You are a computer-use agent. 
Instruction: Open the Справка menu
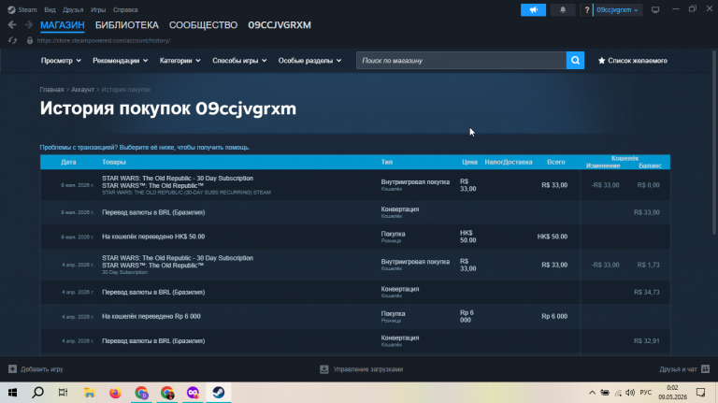[x=125, y=9]
